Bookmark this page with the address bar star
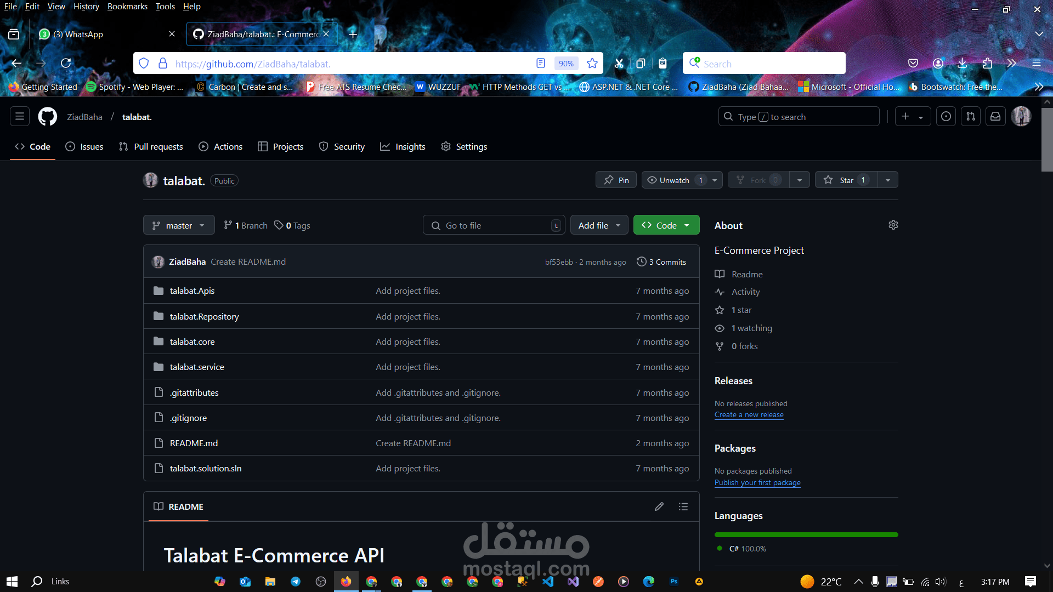1053x592 pixels. 592,64
